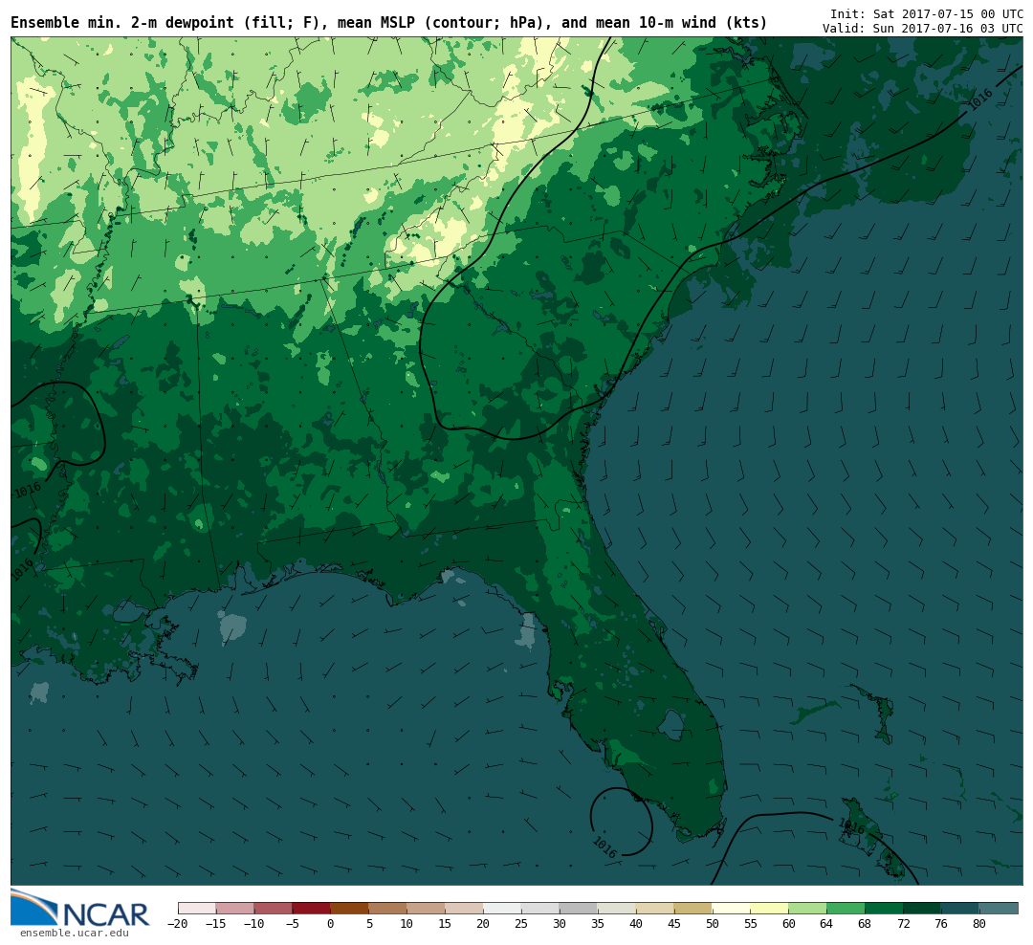The width and height of the screenshot is (1033, 945).
Task: Pick the 64 to 68 green legend swatch
Action: (846, 908)
